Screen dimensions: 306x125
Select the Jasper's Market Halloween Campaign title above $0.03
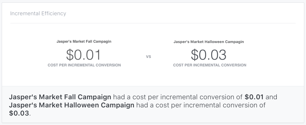209,42
